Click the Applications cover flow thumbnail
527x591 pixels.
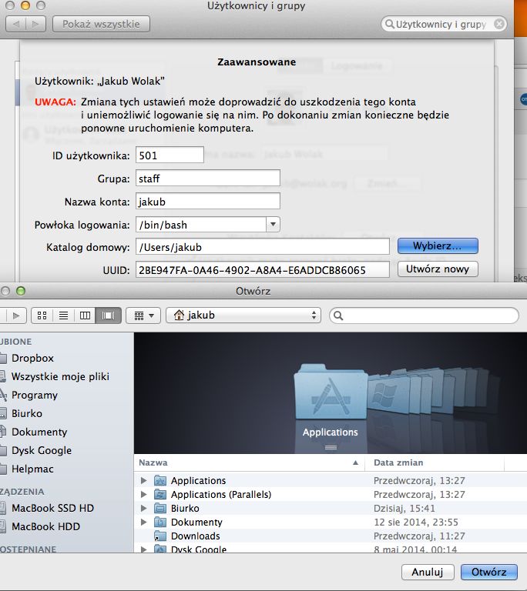pyautogui.click(x=331, y=392)
